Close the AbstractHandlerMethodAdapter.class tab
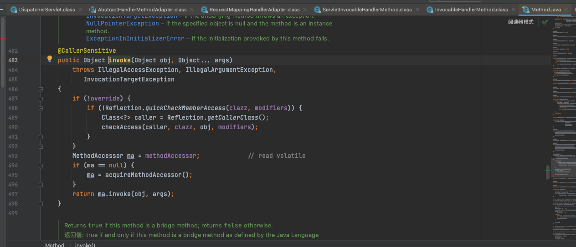 coord(192,10)
